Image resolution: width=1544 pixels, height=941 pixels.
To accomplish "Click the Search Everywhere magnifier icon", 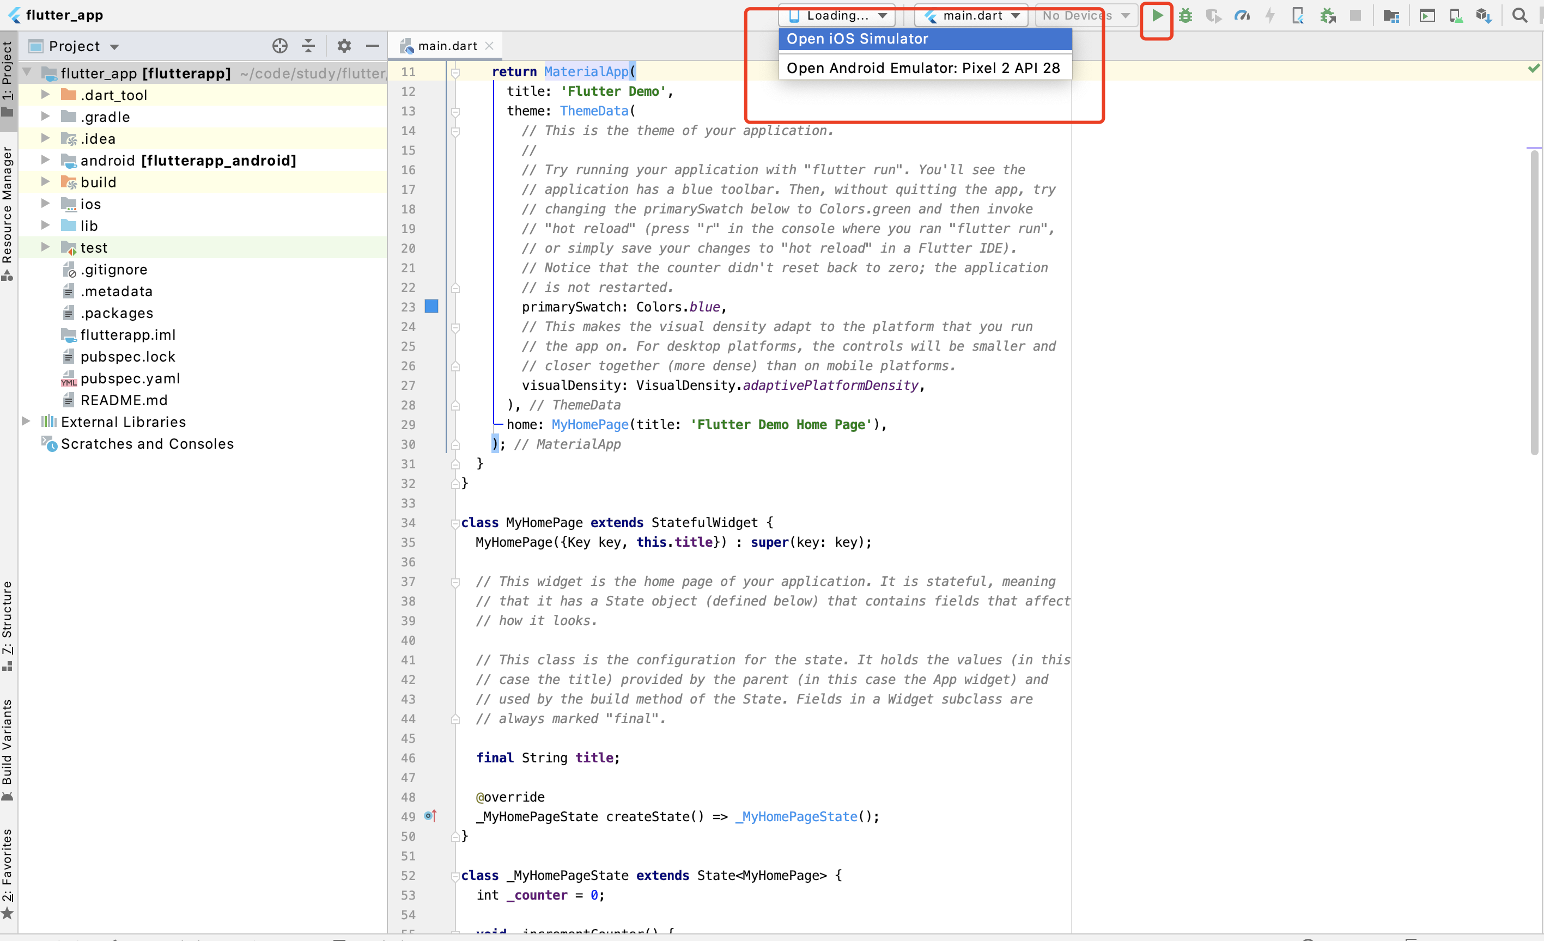I will click(x=1519, y=16).
